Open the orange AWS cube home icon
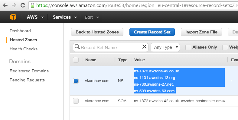This screenshot has width=238, height=120. click(x=13, y=17)
